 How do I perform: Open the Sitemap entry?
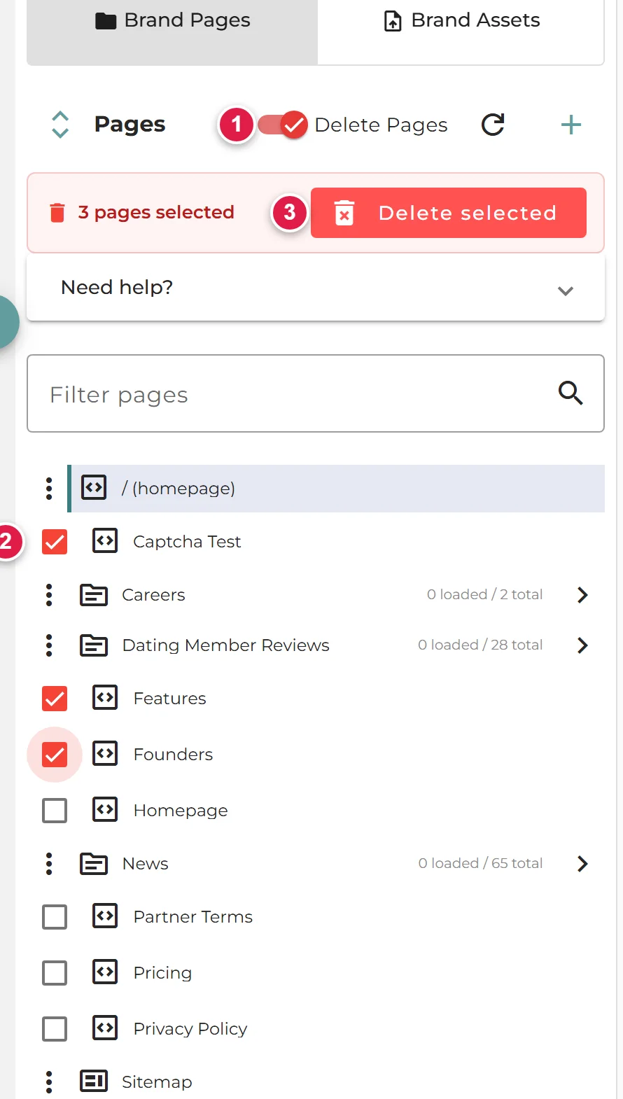(x=157, y=1082)
